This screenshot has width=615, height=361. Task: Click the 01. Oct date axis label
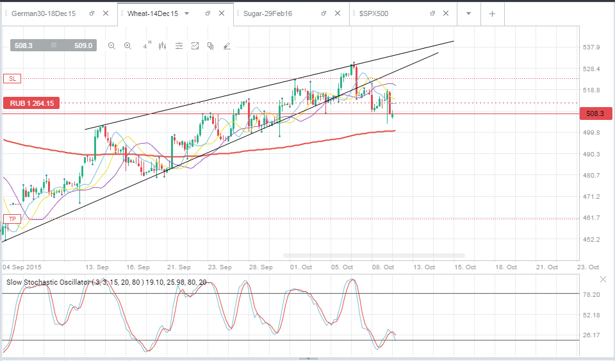[301, 267]
